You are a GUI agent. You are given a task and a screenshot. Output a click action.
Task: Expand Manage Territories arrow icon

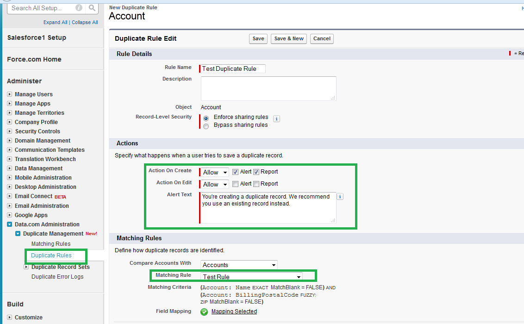pos(10,113)
